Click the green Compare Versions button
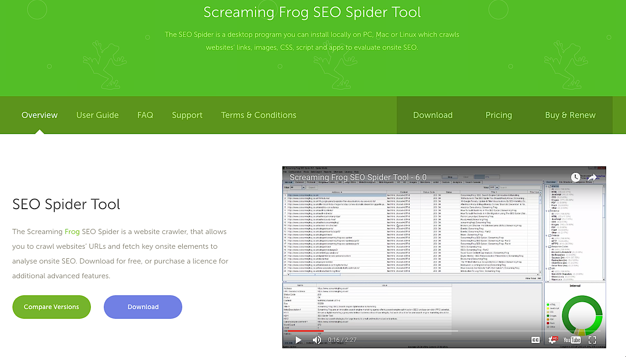Image resolution: width=626 pixels, height=357 pixels. pyautogui.click(x=52, y=307)
